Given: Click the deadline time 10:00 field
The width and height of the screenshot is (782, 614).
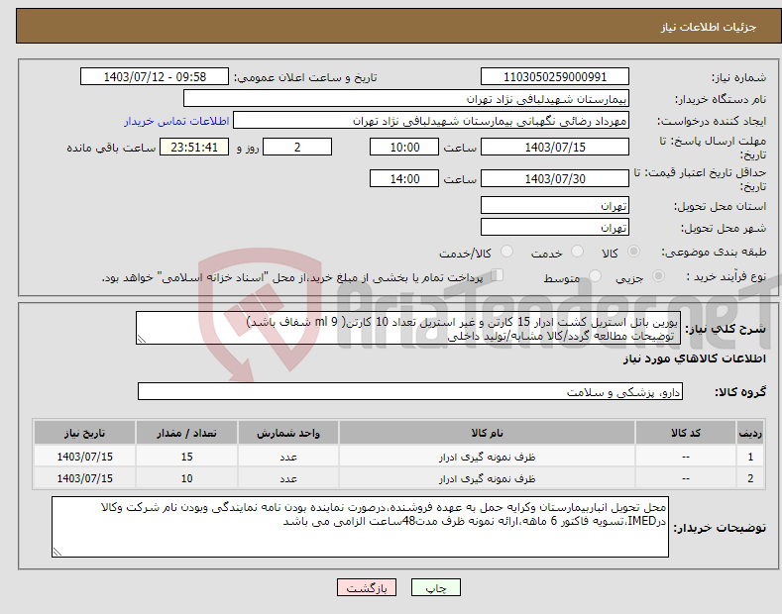Looking at the screenshot, I should tap(404, 147).
